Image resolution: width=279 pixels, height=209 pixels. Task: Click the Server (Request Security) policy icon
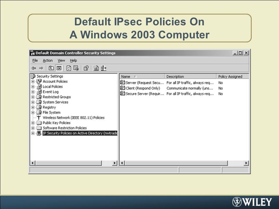click(123, 82)
